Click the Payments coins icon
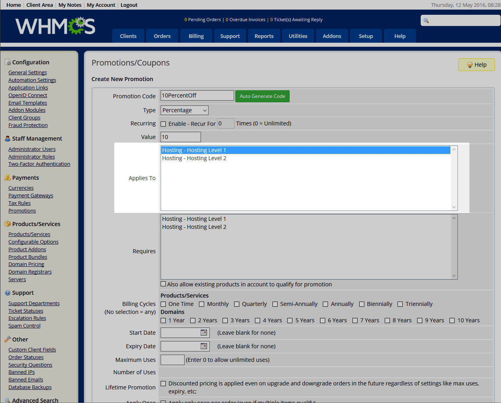The width and height of the screenshot is (501, 403). 8,178
